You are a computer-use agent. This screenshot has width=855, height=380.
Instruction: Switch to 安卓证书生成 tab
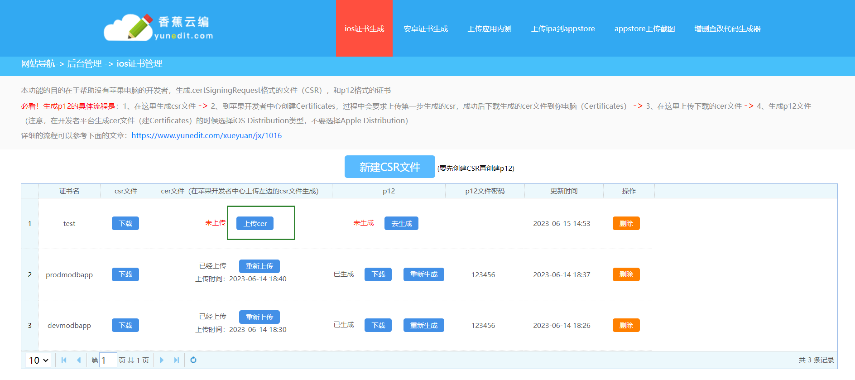(426, 29)
